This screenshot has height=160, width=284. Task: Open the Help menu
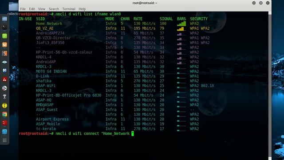point(82,9)
